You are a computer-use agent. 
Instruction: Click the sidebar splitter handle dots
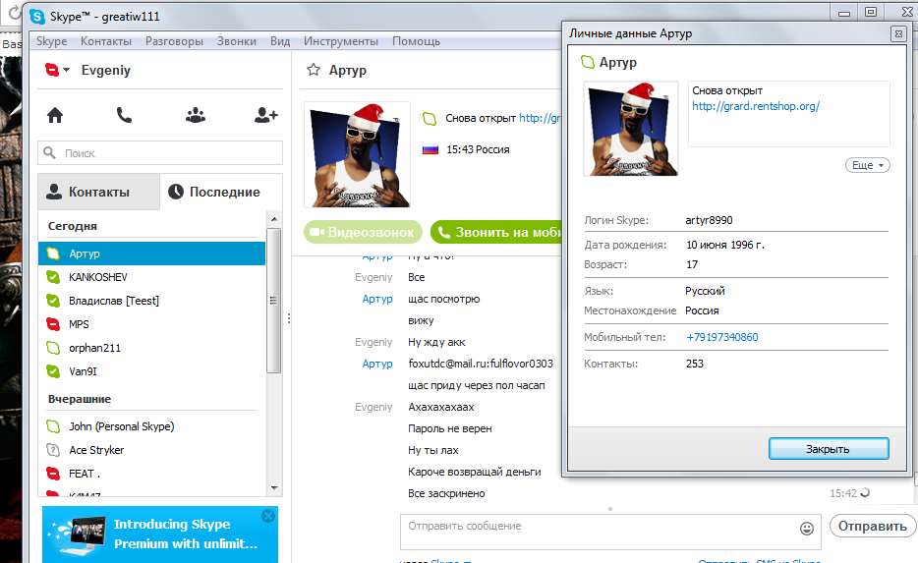(289, 318)
